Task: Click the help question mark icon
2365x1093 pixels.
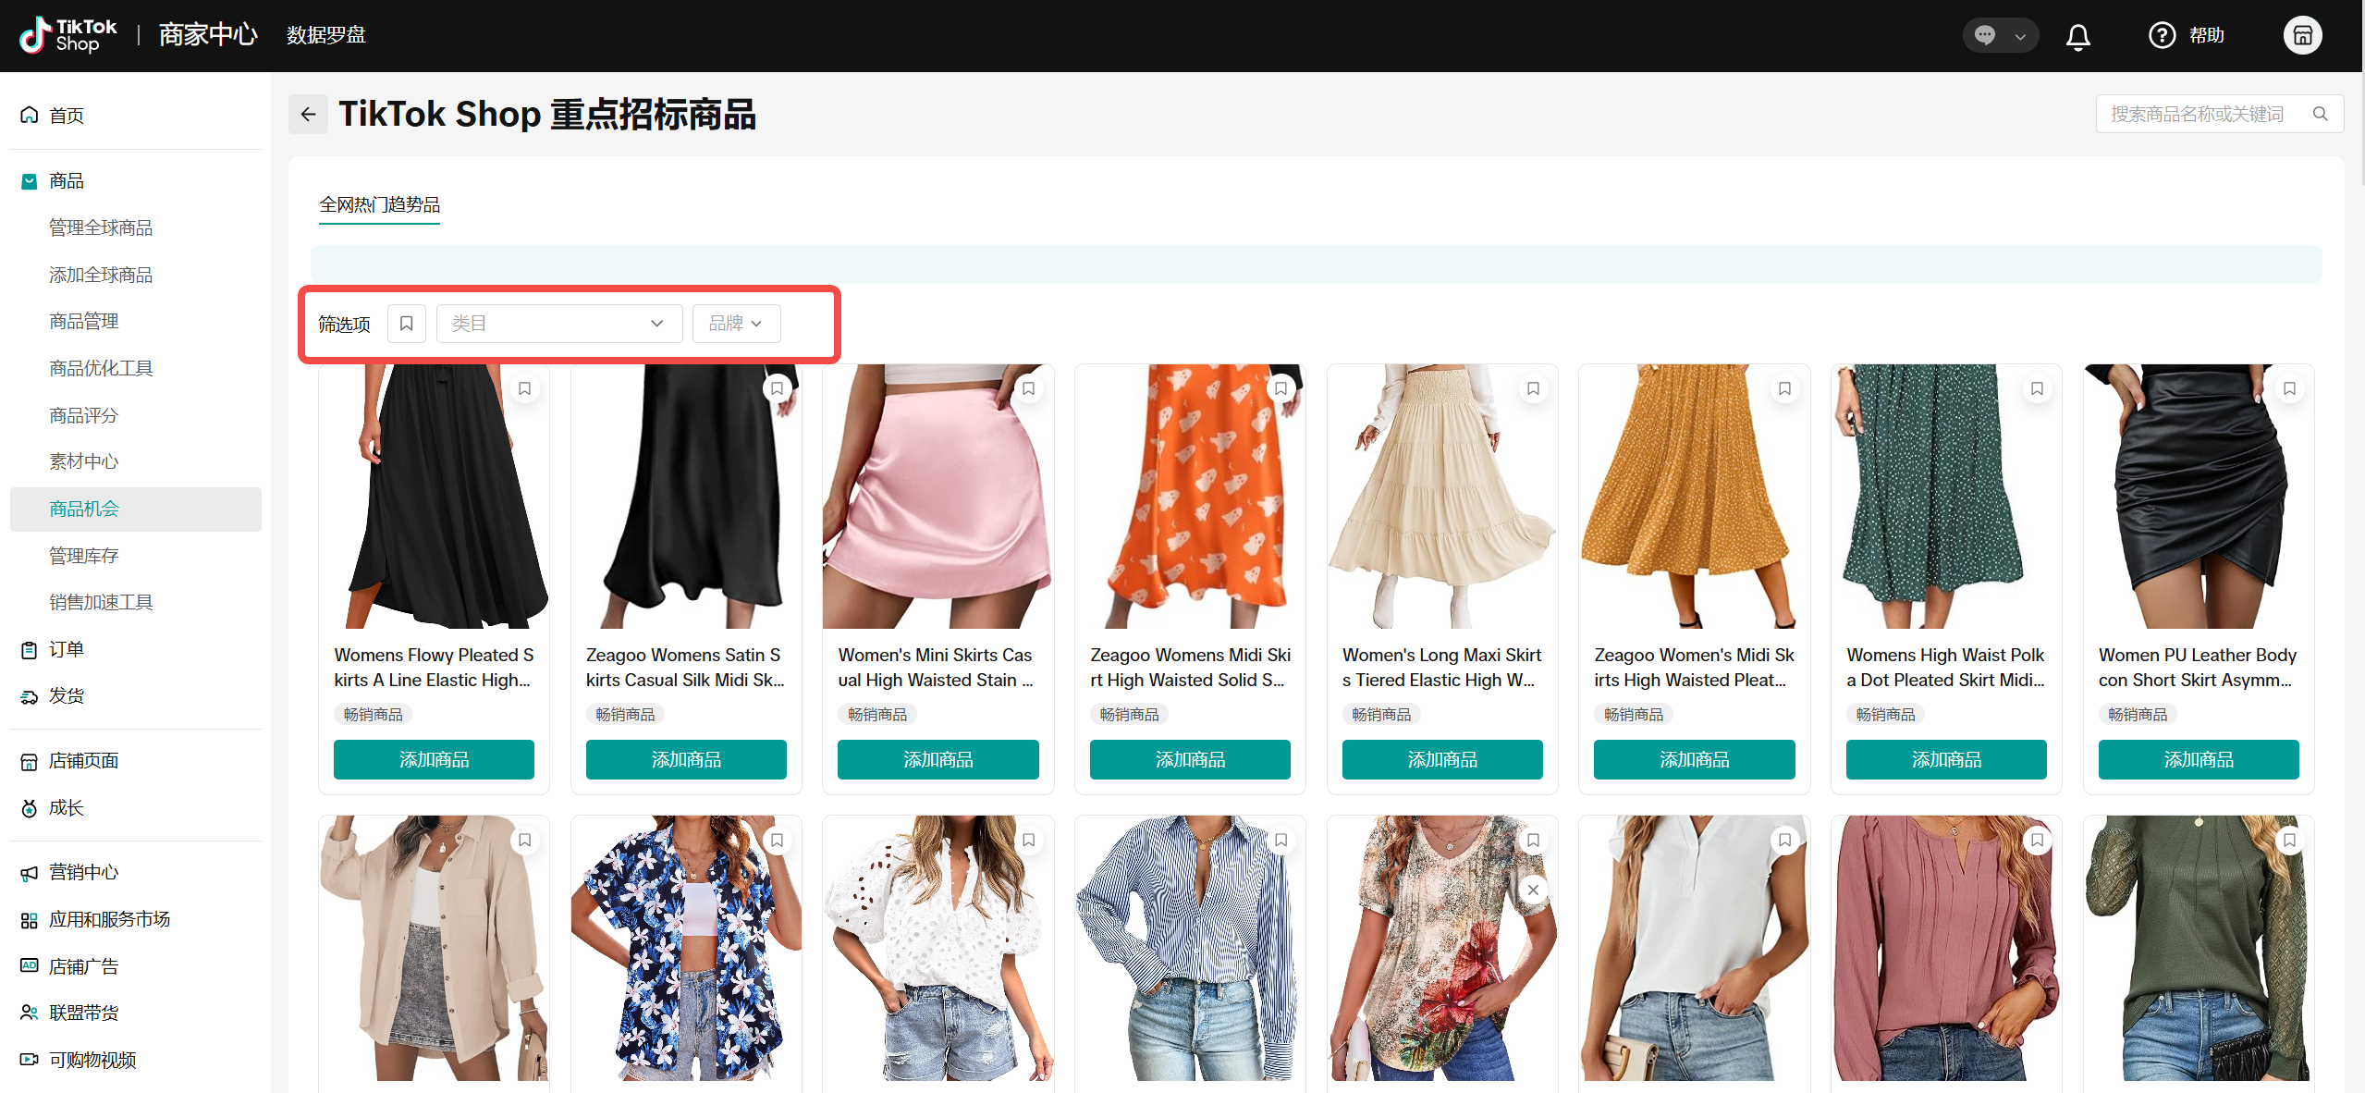Action: [x=2162, y=36]
